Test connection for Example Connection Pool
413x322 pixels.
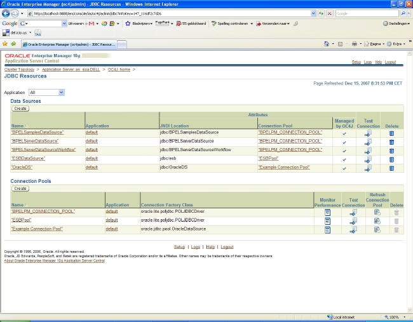[353, 229]
